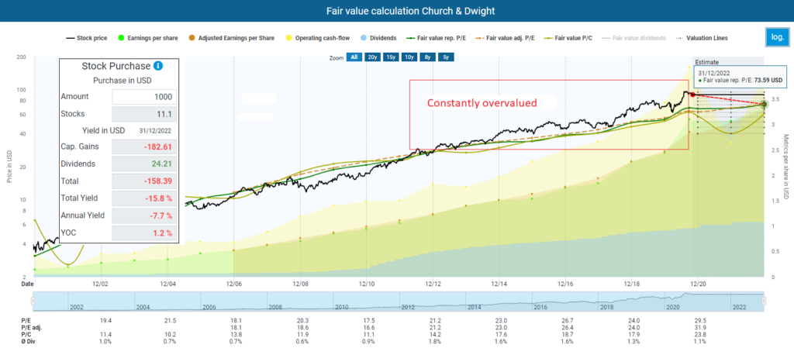Viewport: 794px width, 348px height.
Task: Switch chart to log scale button
Action: pos(777,37)
